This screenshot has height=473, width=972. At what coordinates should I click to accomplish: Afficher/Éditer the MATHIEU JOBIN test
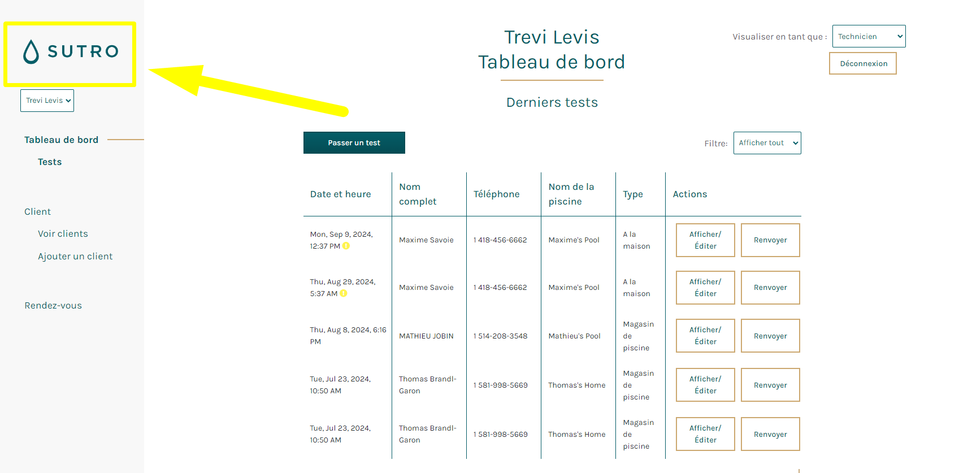point(705,336)
